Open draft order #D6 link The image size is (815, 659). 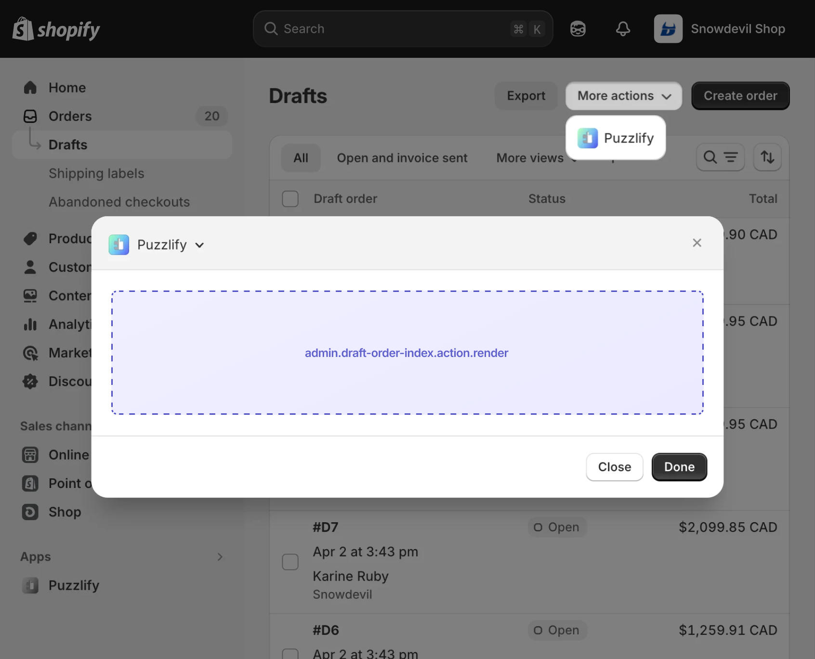click(326, 630)
